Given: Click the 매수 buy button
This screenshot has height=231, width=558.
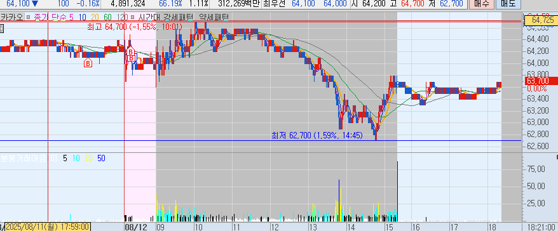Looking at the screenshot, I should 482,4.
